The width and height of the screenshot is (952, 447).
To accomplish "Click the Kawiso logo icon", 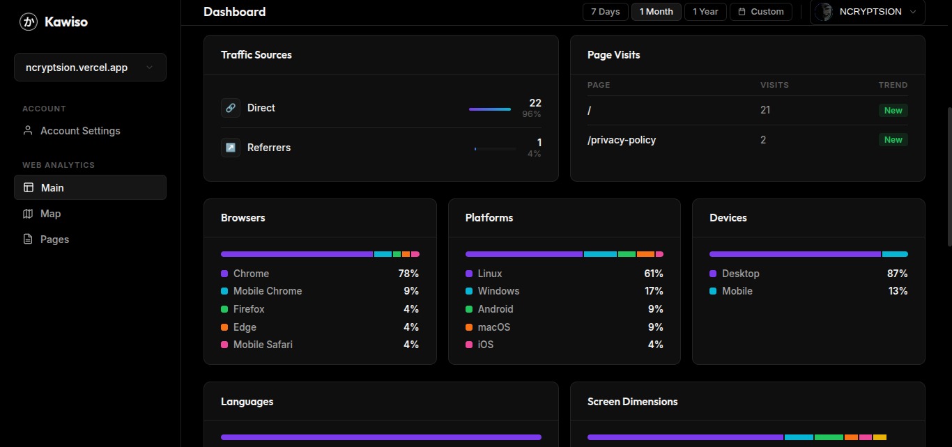I will click(28, 21).
